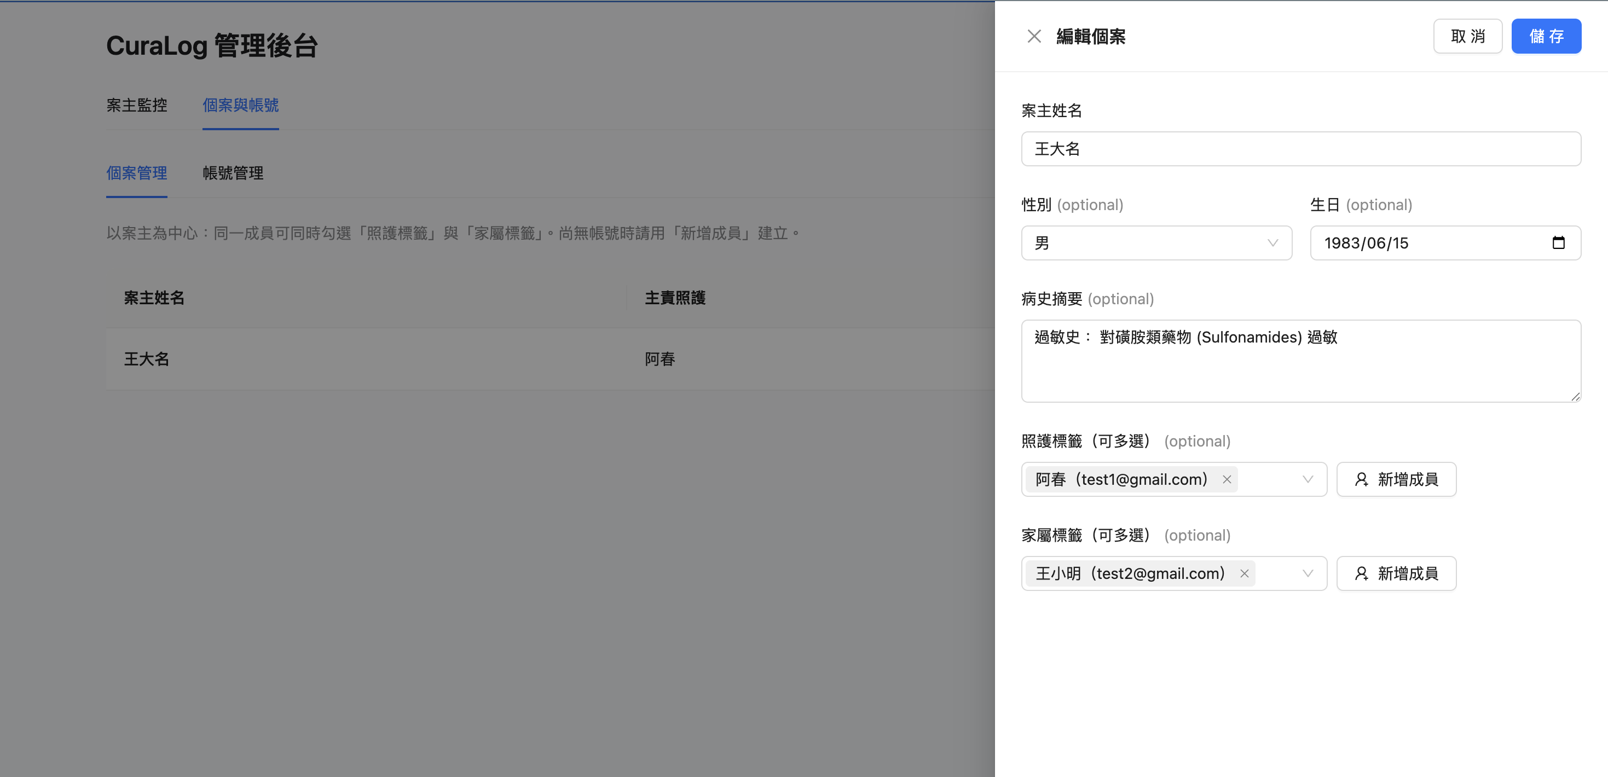Remove the 王小明 (test2@gmail.com) family tag
1608x777 pixels.
coord(1243,573)
